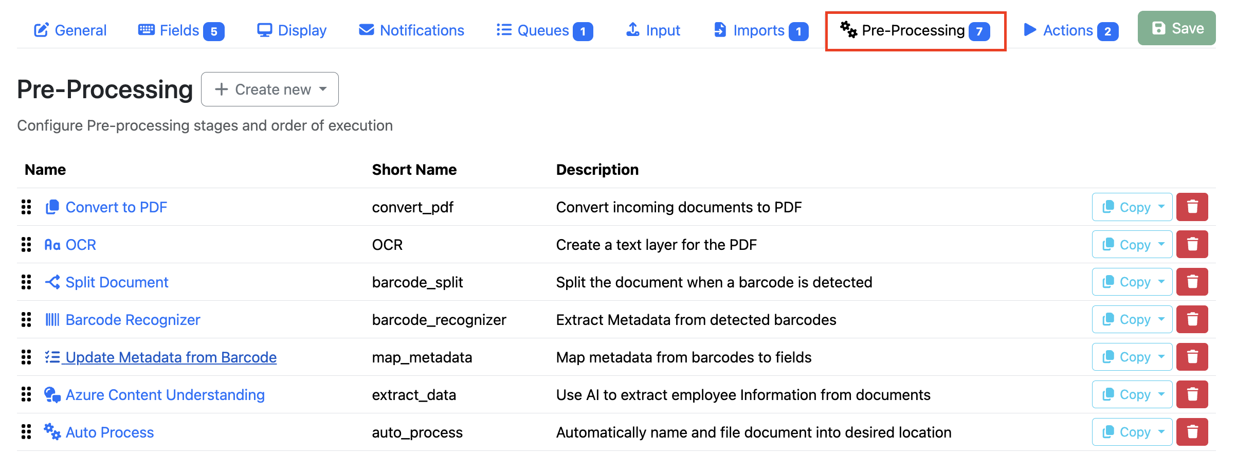Viewport: 1236px width, 472px height.
Task: Open the Barcode Recognizer link
Action: (x=133, y=320)
